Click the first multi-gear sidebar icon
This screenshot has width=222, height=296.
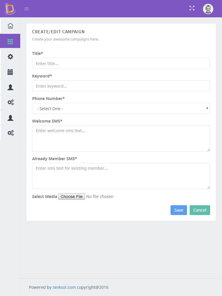[10, 102]
